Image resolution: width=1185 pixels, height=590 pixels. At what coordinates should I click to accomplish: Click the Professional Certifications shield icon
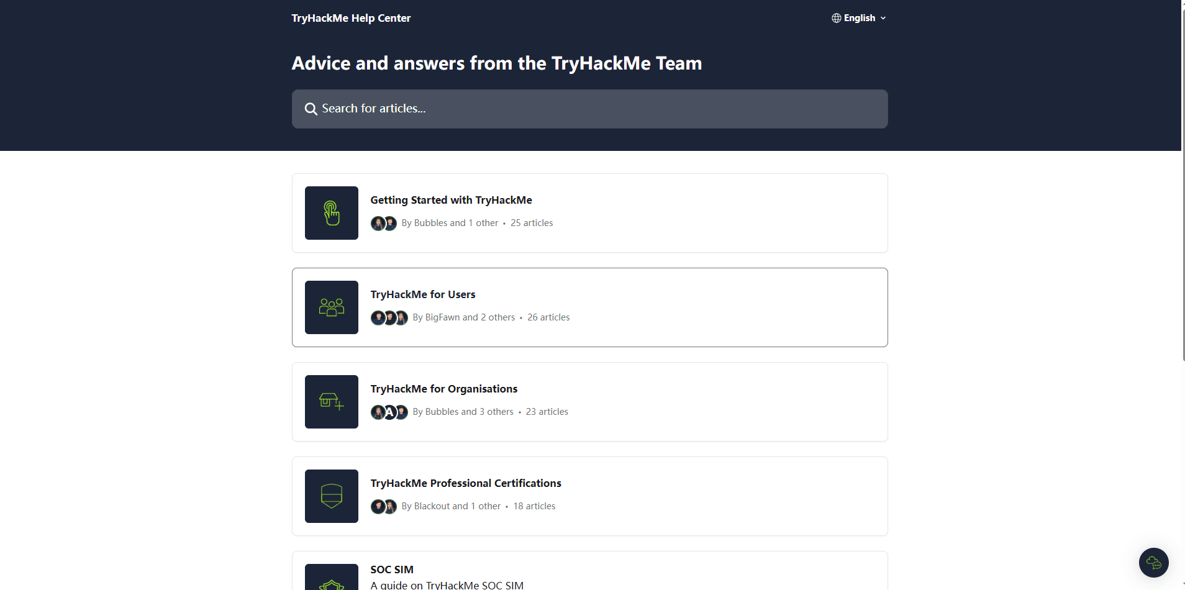click(331, 496)
